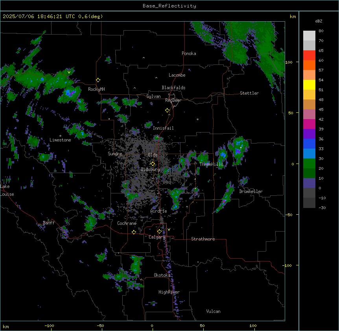Click the Okotoks label
The image size is (339, 331).
162,275
